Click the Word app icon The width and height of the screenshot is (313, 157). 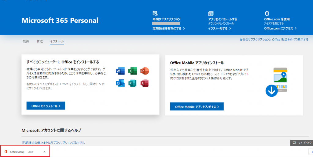120,71
